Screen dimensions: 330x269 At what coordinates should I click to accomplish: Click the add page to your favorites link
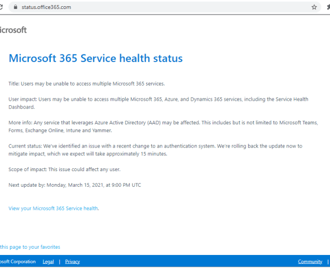pyautogui.click(x=30, y=247)
